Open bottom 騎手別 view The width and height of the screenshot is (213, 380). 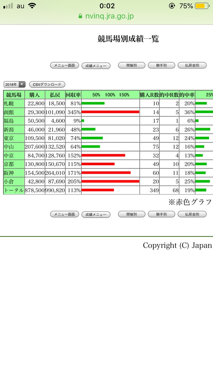[161, 214]
